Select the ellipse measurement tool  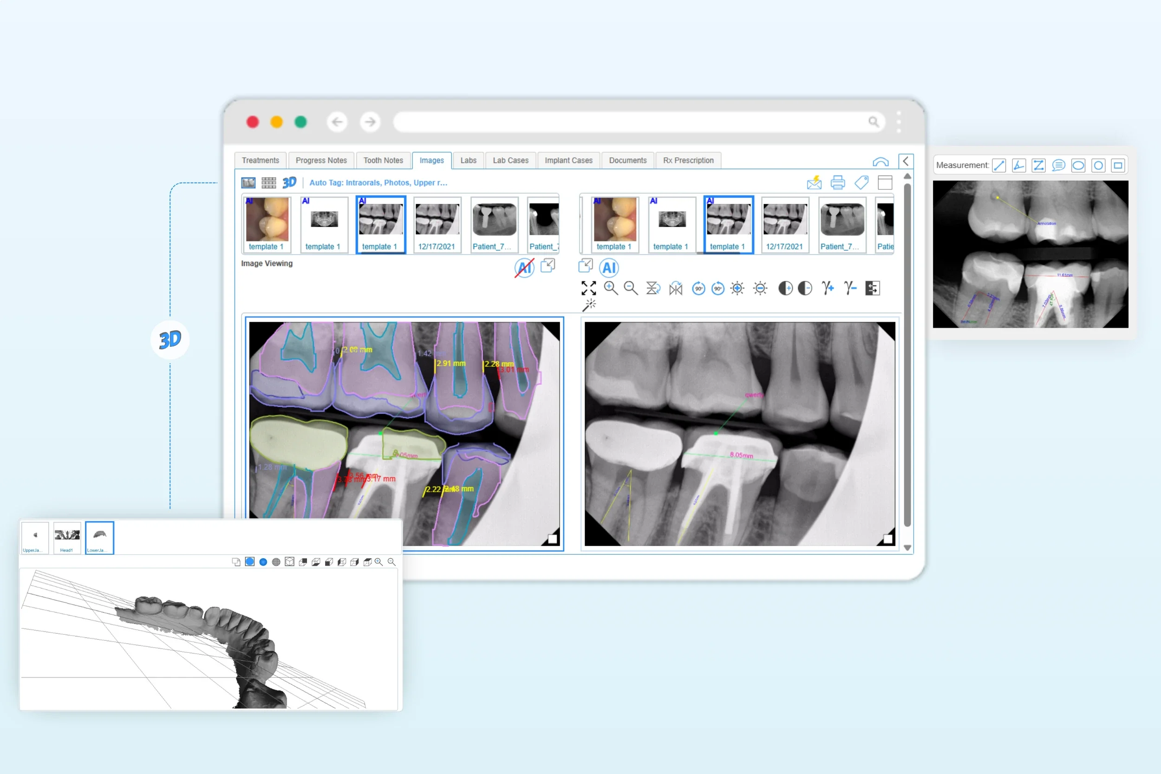[1078, 165]
